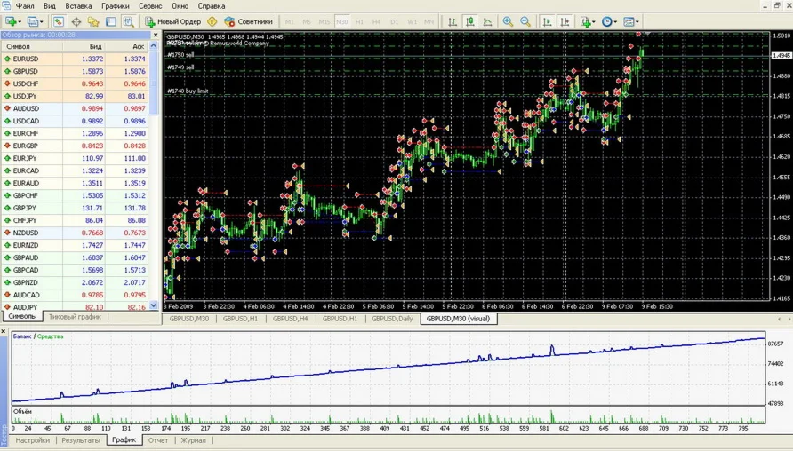Open the chart templates dropdown
Image resolution: width=793 pixels, height=451 pixels.
pos(631,21)
